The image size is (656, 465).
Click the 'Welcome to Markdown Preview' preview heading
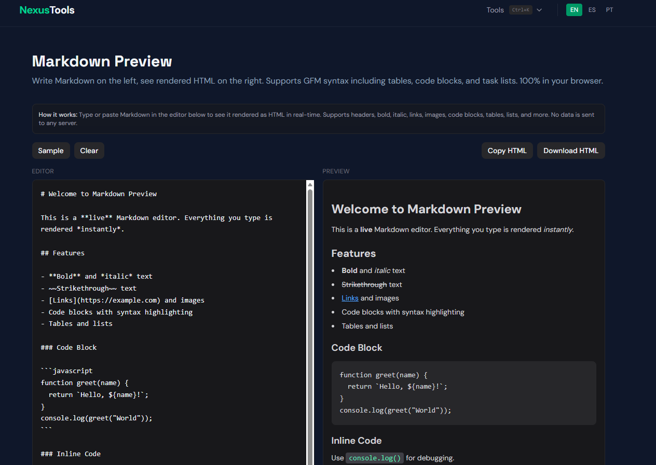tap(427, 209)
